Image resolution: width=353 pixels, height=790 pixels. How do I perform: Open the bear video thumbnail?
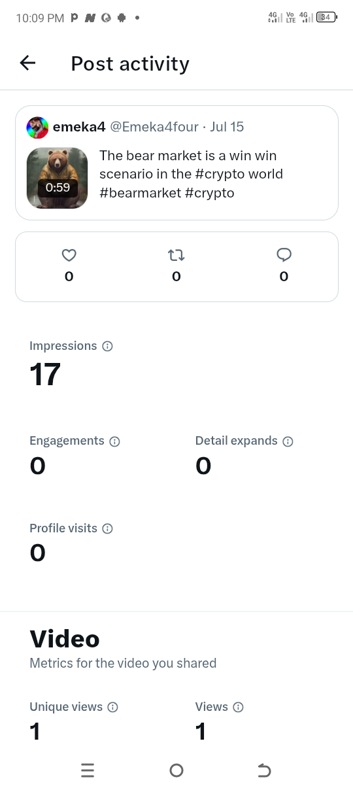[x=58, y=178]
